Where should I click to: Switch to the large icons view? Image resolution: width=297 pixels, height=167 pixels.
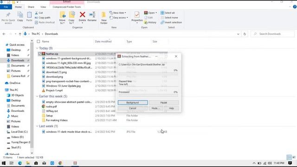294,157
